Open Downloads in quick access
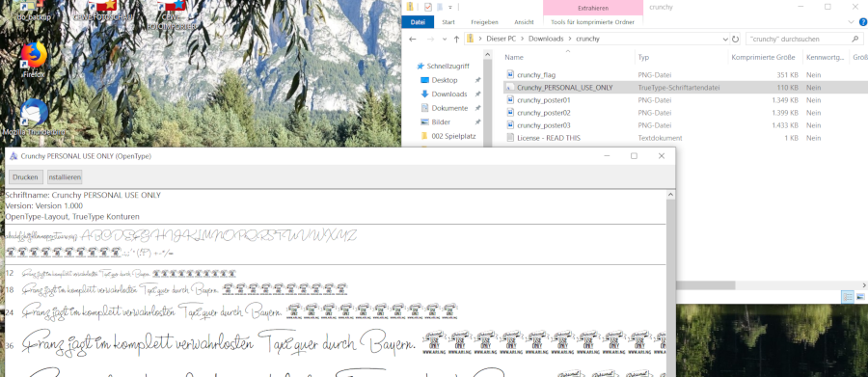Screen dimensions: 868x377 (x=449, y=94)
